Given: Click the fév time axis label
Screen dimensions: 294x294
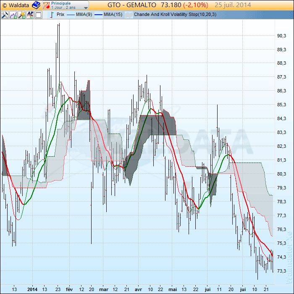Looking at the screenshot, I should 69,289.
